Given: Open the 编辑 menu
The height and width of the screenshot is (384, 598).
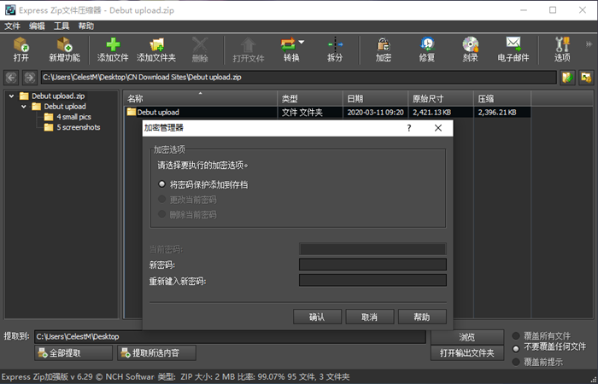Looking at the screenshot, I should pyautogui.click(x=37, y=26).
